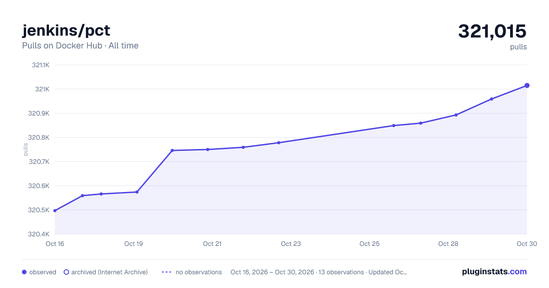Click the 'observed' legend label
The width and height of the screenshot is (549, 288).
coord(43,272)
